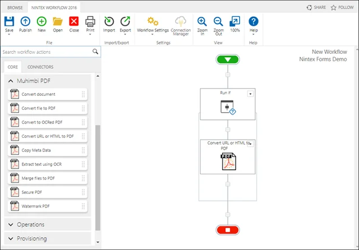Click the Save icon in the ribbon
Viewport: 359px width, 250px height.
(x=9, y=21)
